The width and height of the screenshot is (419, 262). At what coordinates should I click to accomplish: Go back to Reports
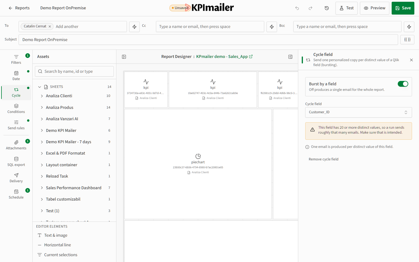click(19, 8)
